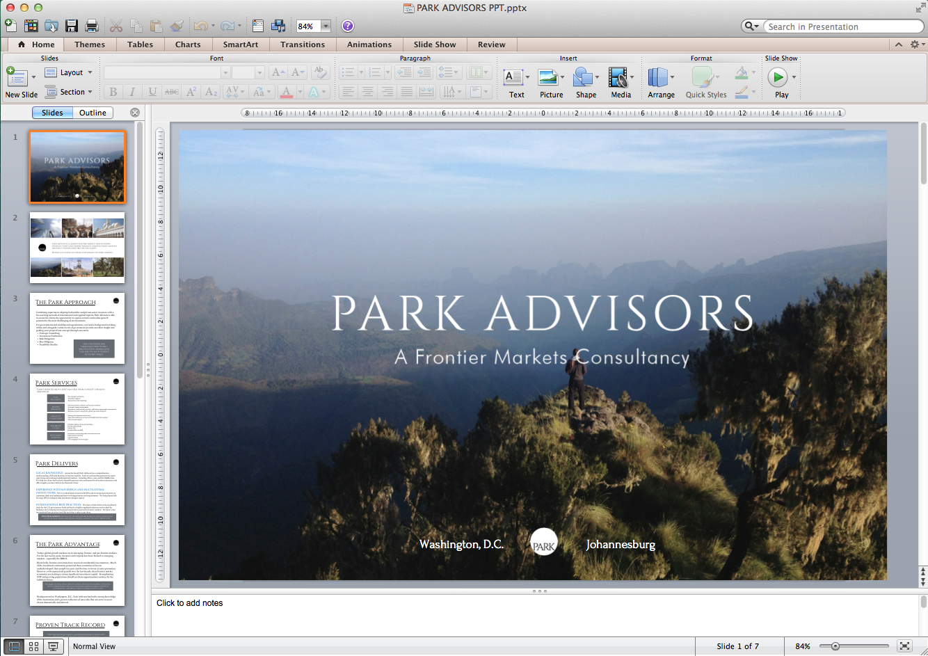Toggle full screen window arrow
The width and height of the screenshot is (928, 656).
[x=920, y=8]
